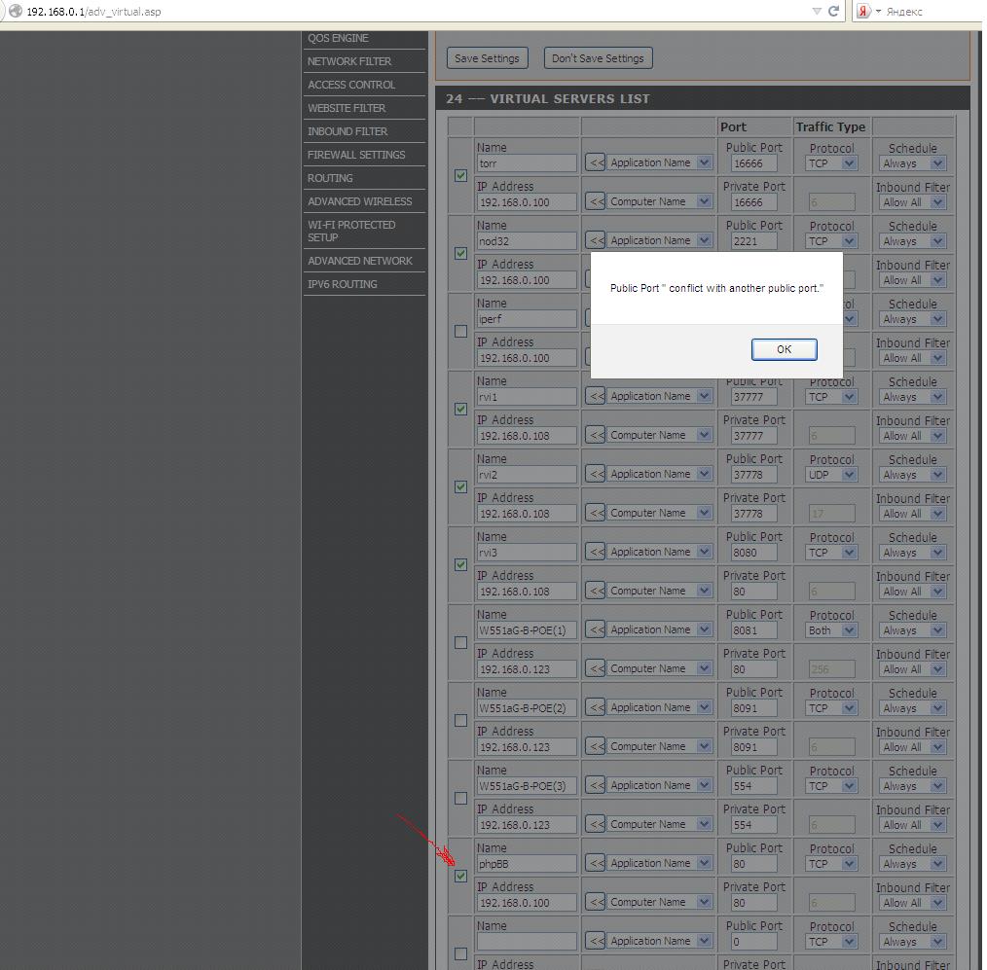Go to Advanced Wireless menu item

pos(359,201)
